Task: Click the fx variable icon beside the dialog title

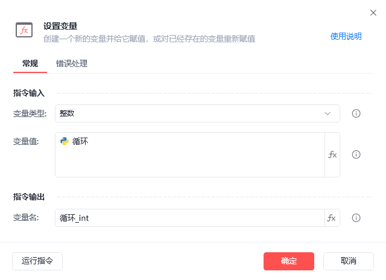Action: 24,30
